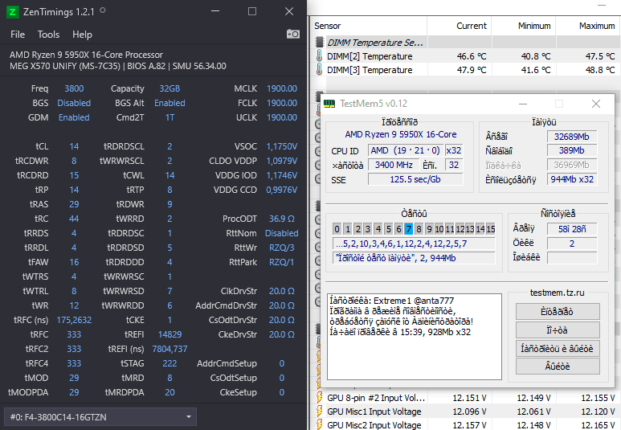Open the File menu in ZenTimings
This screenshot has height=430, width=621.
(x=18, y=35)
